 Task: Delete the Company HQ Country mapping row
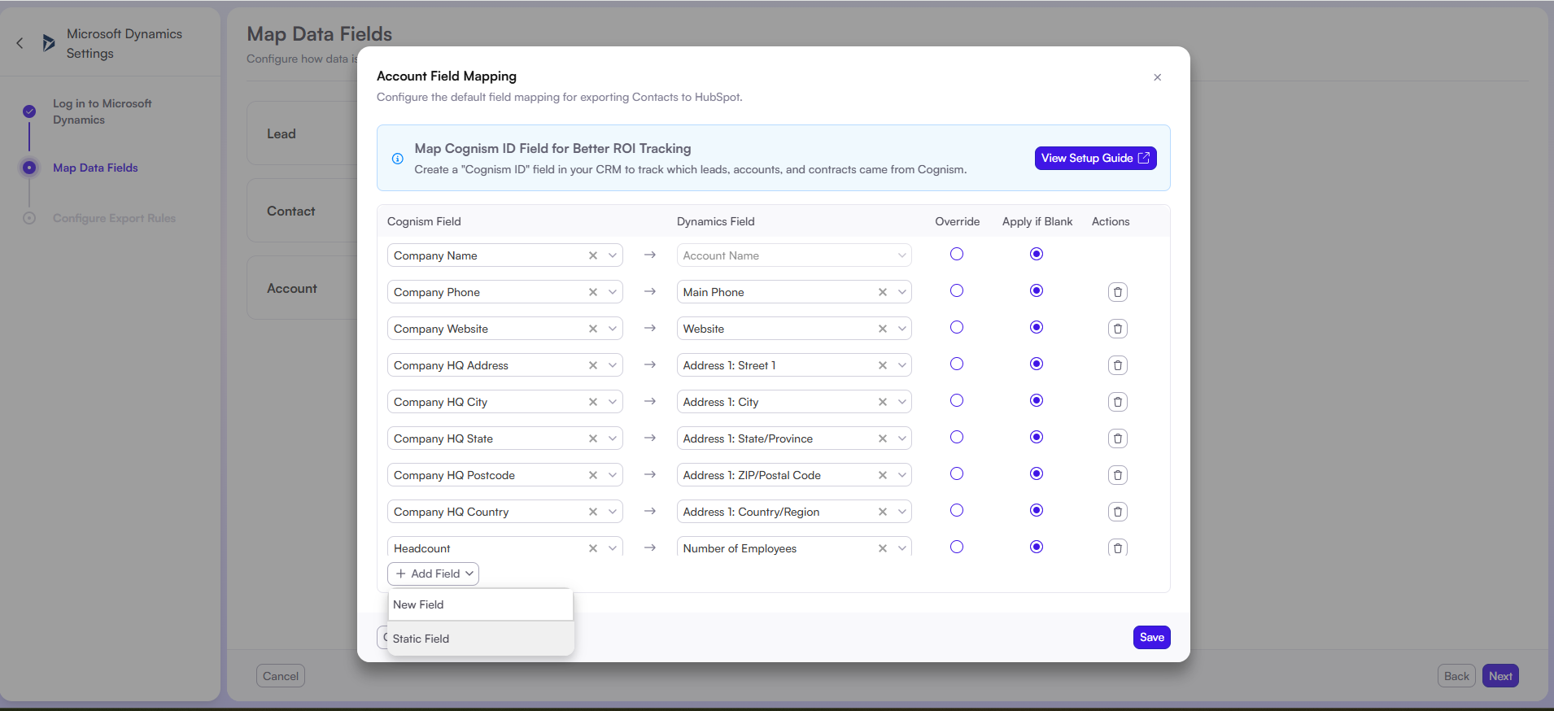point(1117,512)
